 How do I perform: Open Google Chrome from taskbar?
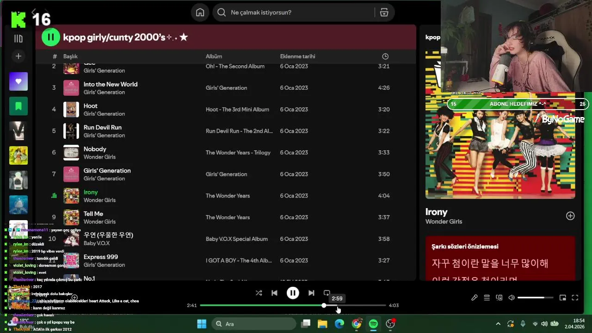[357, 324]
